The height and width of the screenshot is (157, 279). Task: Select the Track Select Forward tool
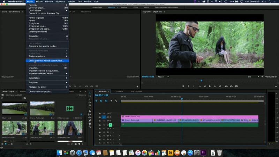pyautogui.click(x=90, y=96)
